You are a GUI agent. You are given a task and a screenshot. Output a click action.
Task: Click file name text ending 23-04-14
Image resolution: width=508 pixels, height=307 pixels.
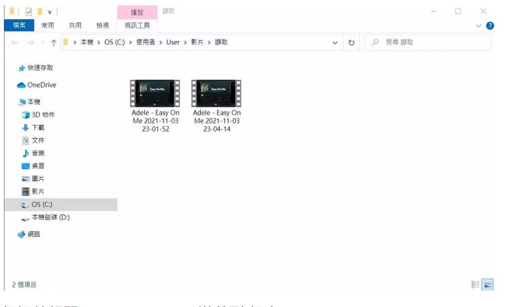(217, 121)
